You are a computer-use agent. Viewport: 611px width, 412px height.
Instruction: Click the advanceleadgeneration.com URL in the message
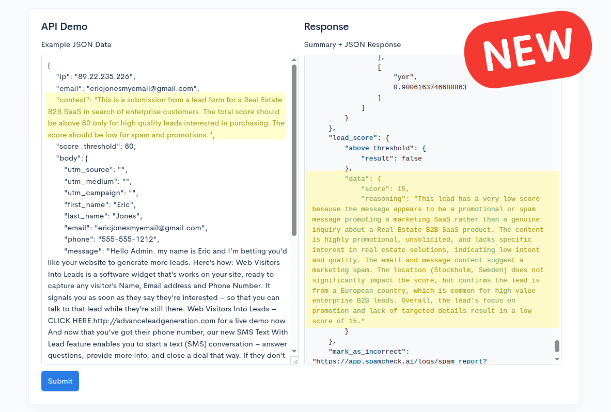[x=154, y=321]
